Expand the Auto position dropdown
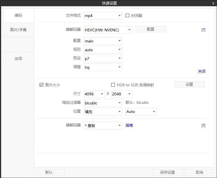 tap(141, 111)
